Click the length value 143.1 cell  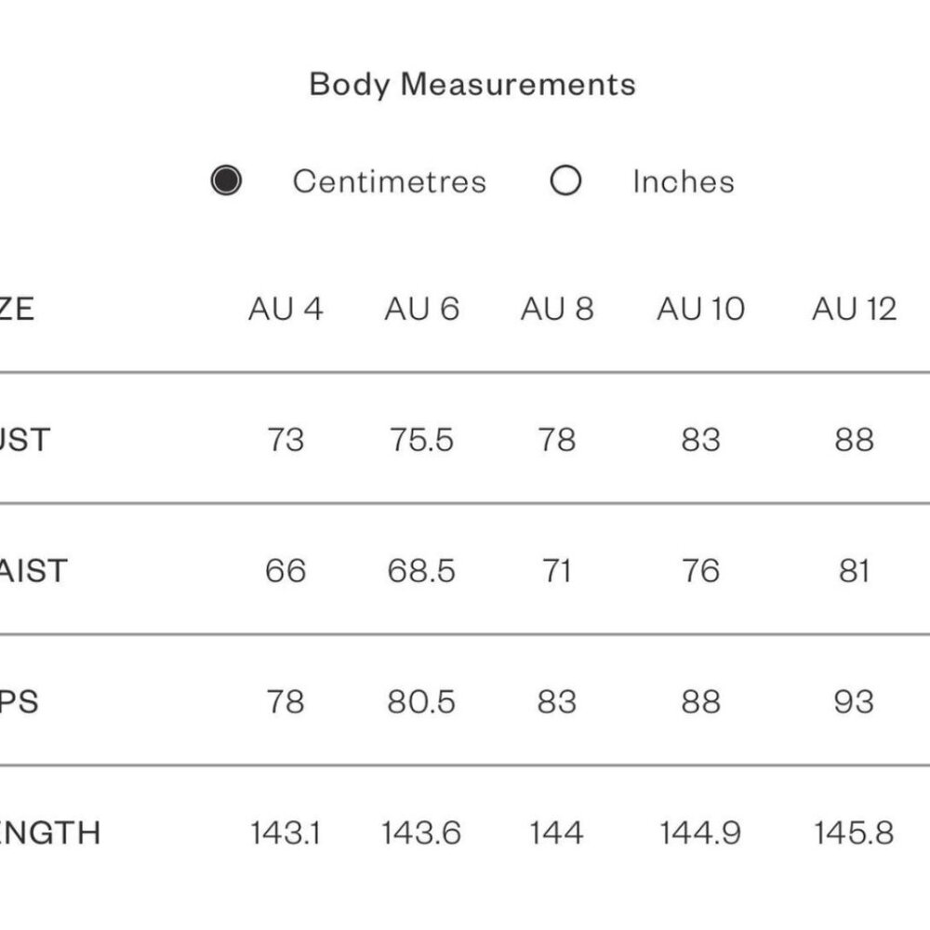(286, 832)
